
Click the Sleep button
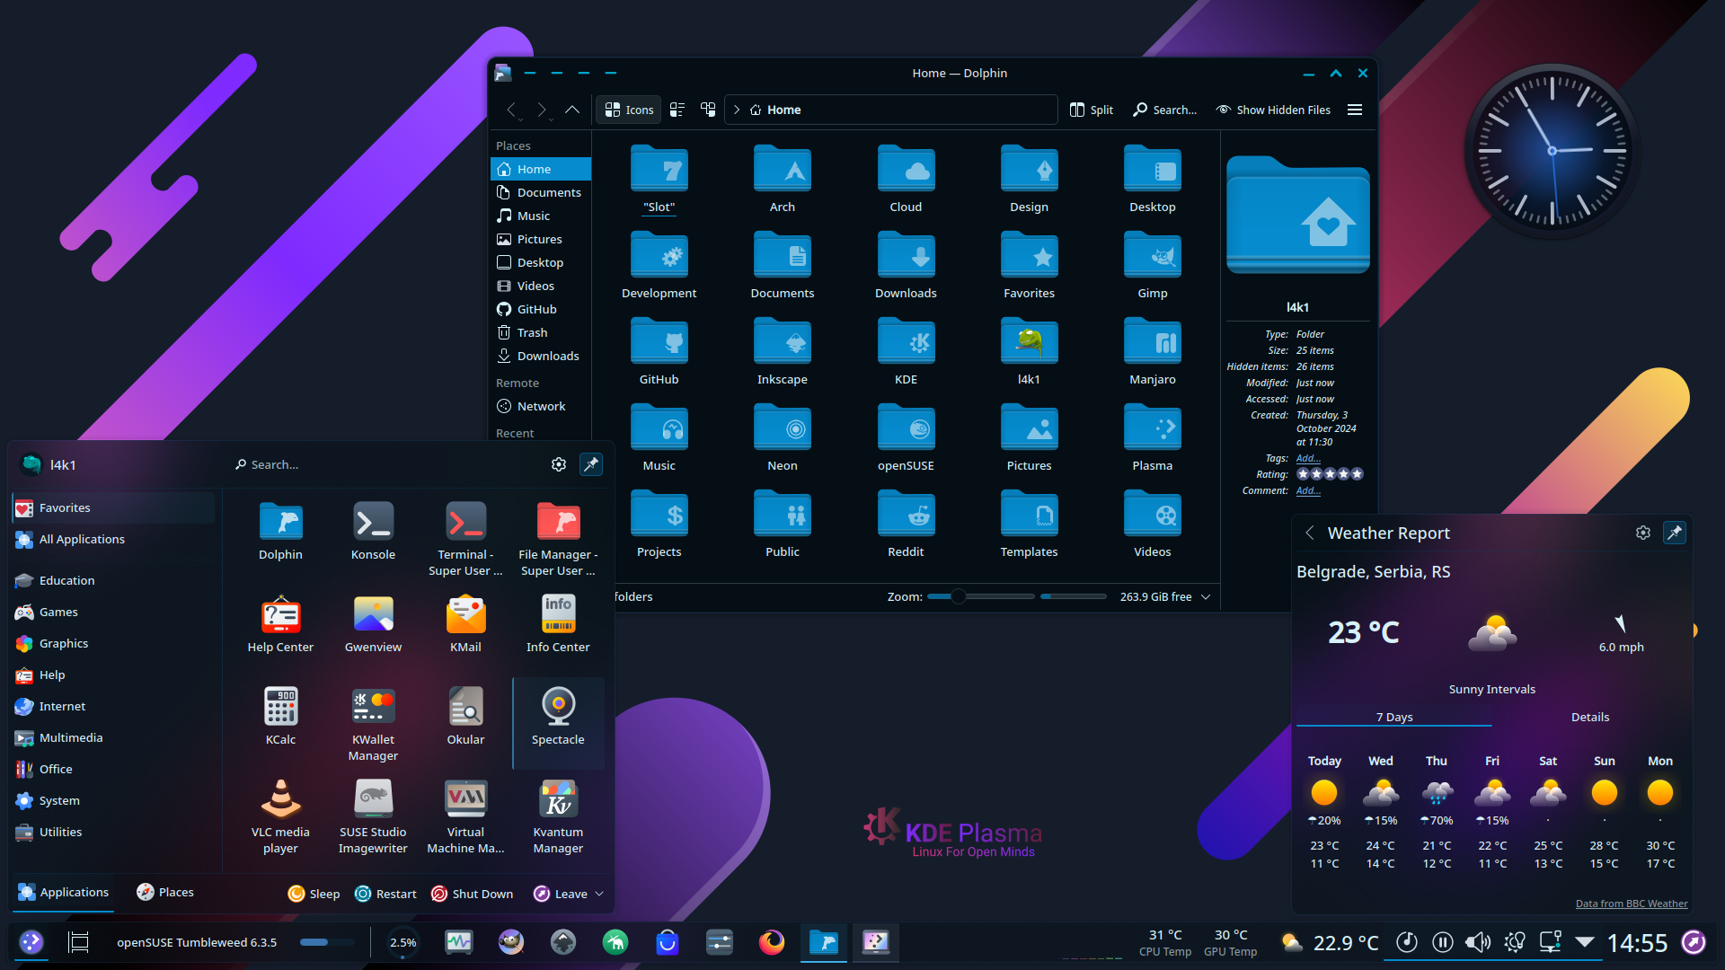click(x=314, y=894)
